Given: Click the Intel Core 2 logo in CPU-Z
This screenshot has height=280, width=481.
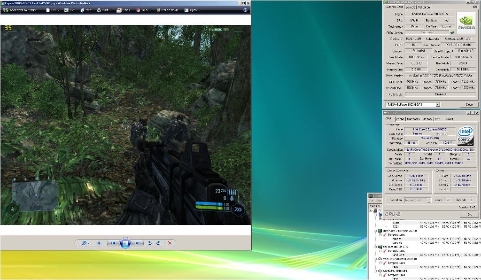Looking at the screenshot, I should (466, 136).
